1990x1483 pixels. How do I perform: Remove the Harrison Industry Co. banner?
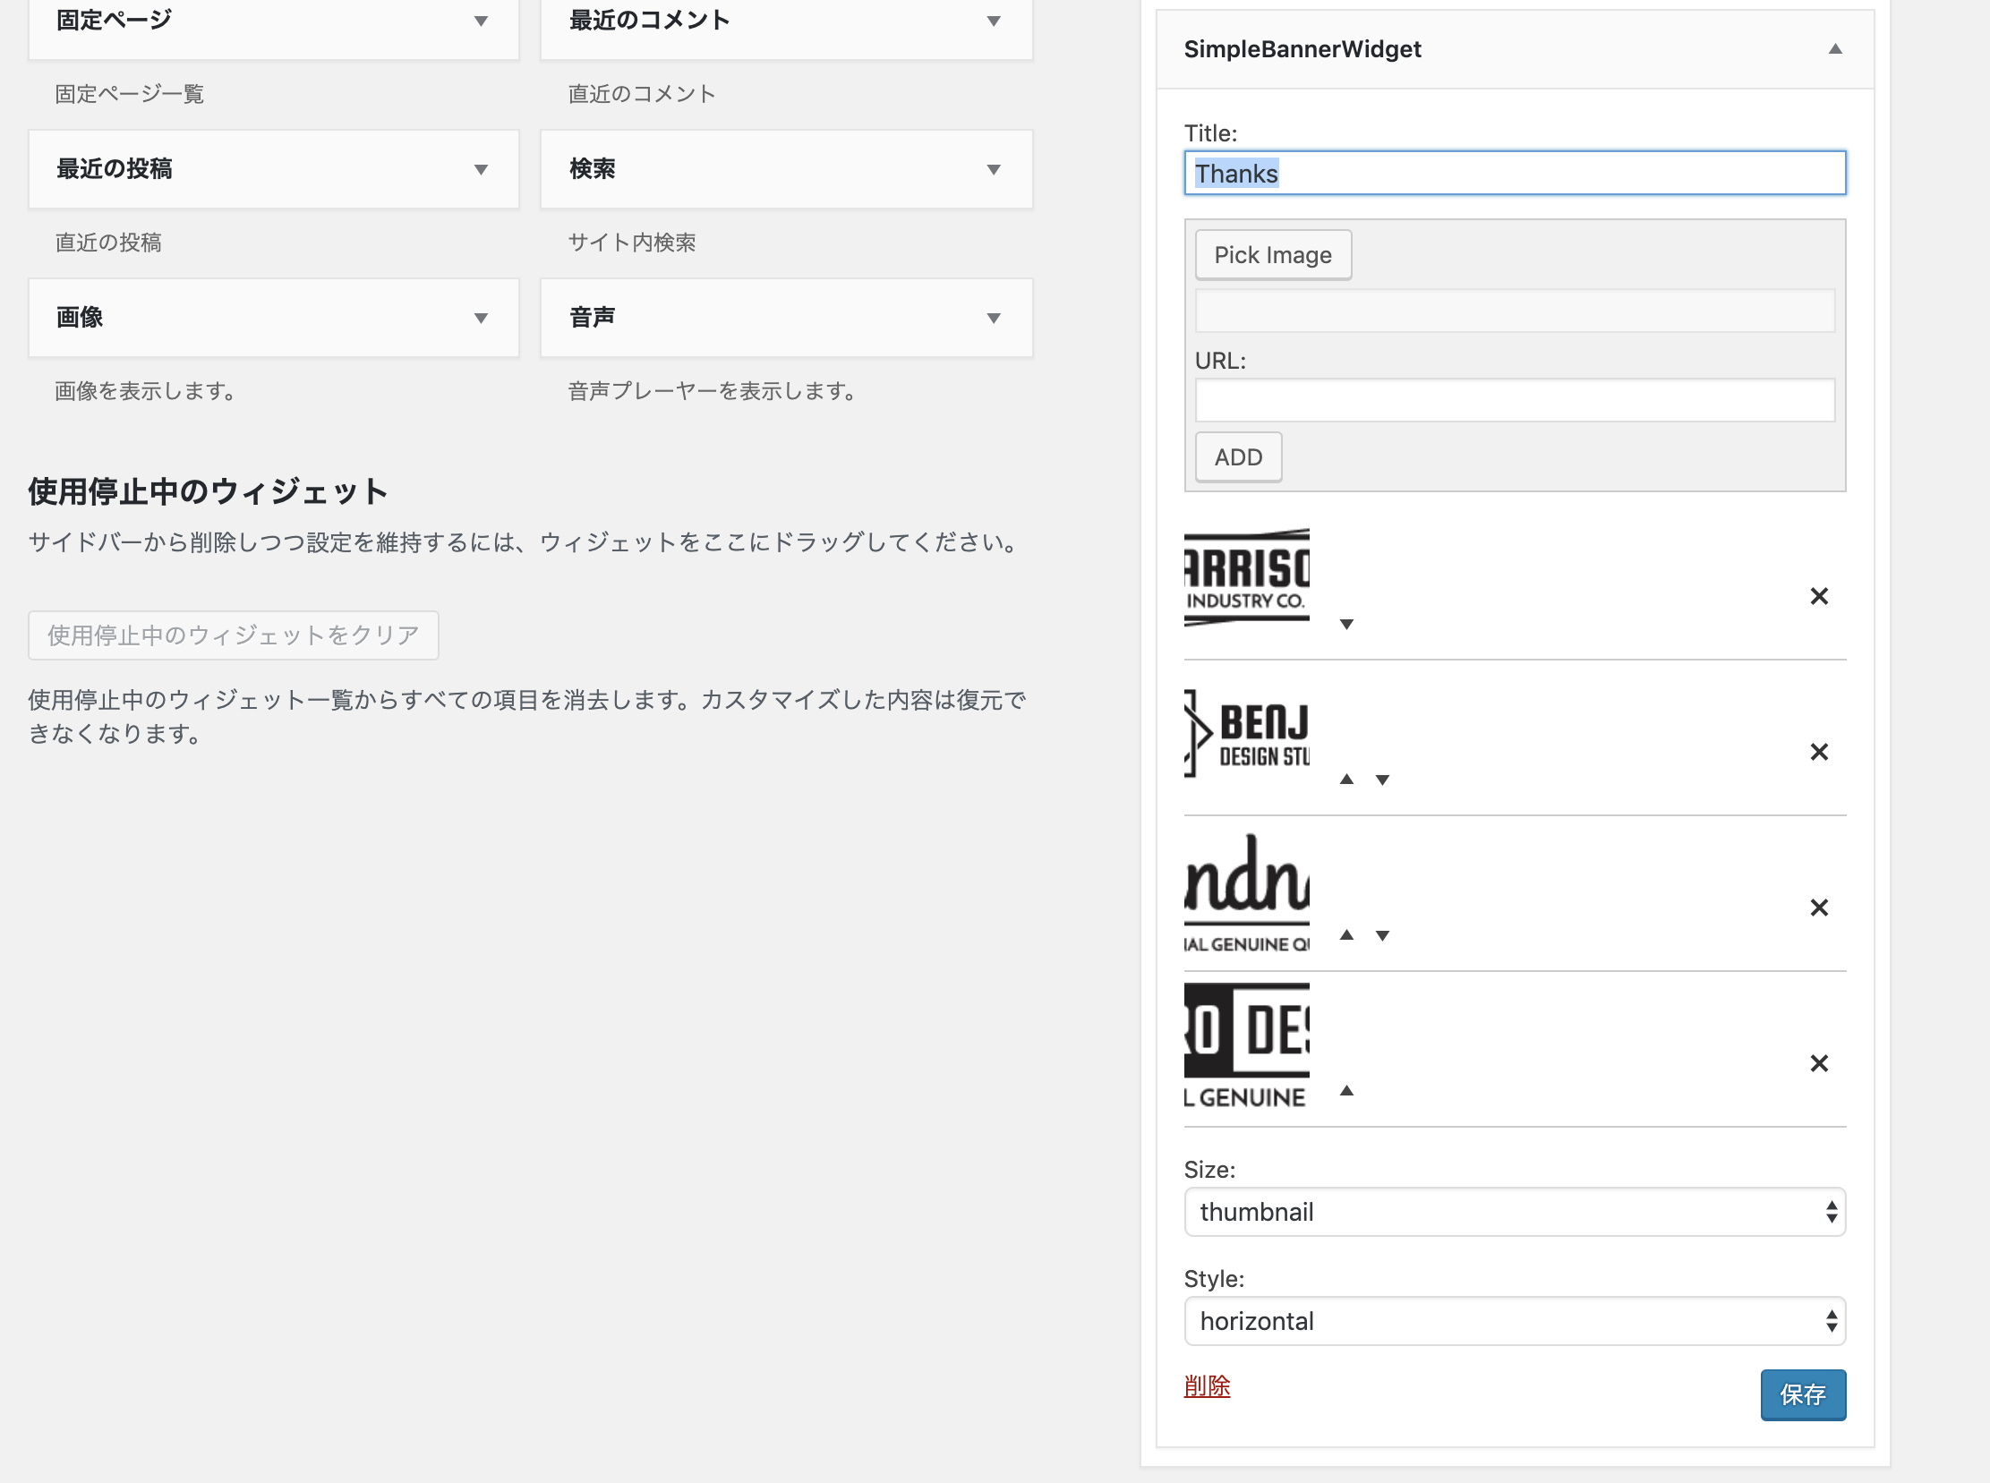pyautogui.click(x=1818, y=596)
